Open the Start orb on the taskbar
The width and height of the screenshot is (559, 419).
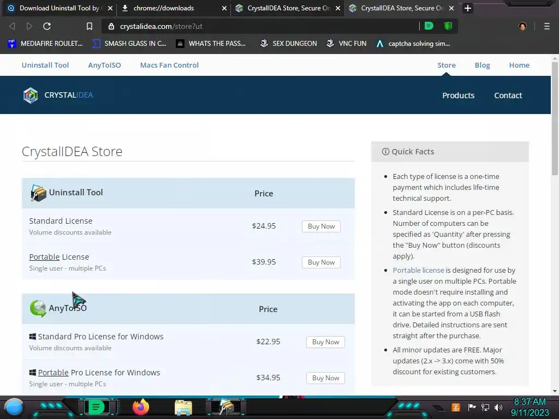14,407
